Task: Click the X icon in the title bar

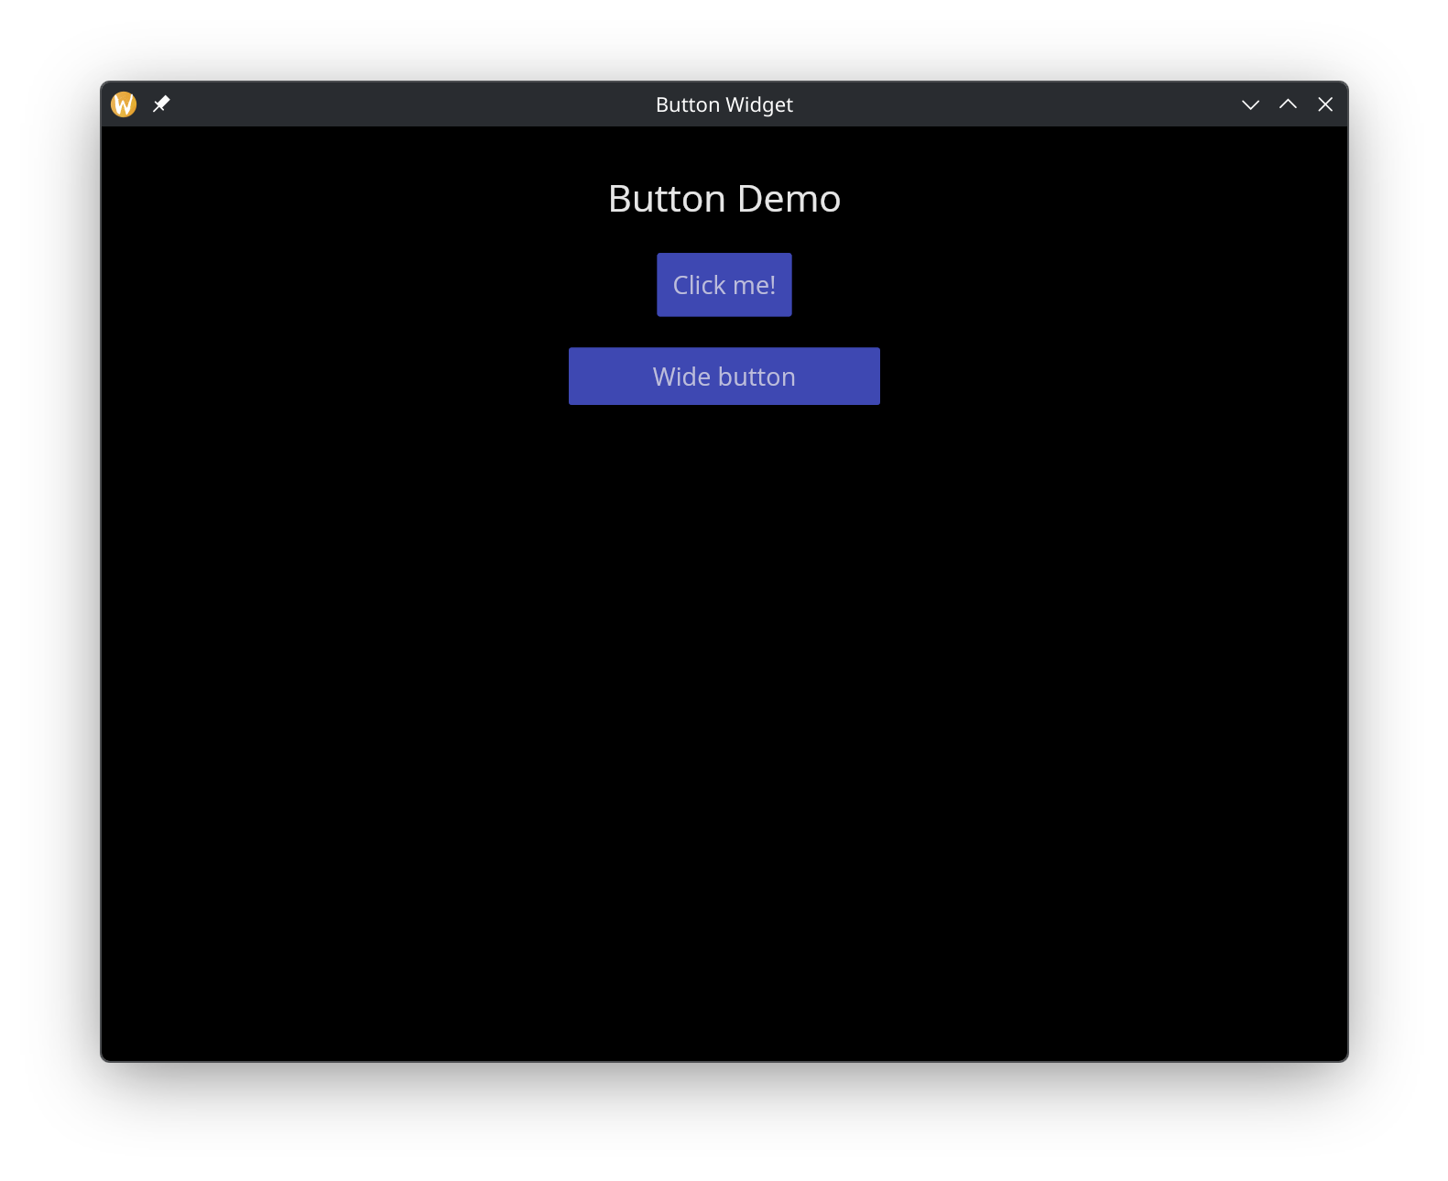Action: coord(1325,104)
